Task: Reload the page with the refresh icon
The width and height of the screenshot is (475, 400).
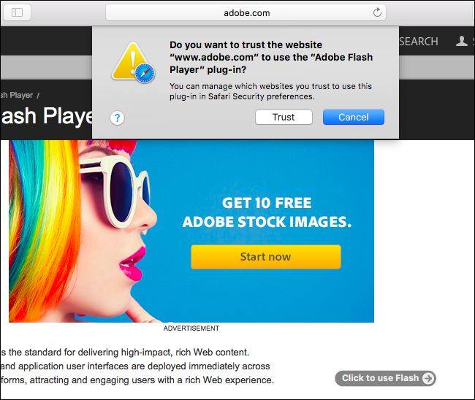Action: pyautogui.click(x=377, y=12)
